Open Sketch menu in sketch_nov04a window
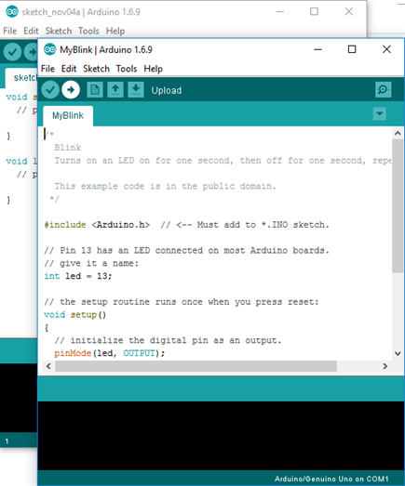Viewport: 405px width, 486px height. [59, 31]
